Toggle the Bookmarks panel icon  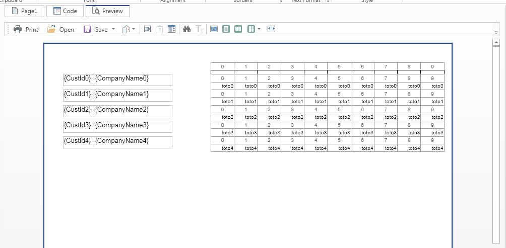pos(147,29)
